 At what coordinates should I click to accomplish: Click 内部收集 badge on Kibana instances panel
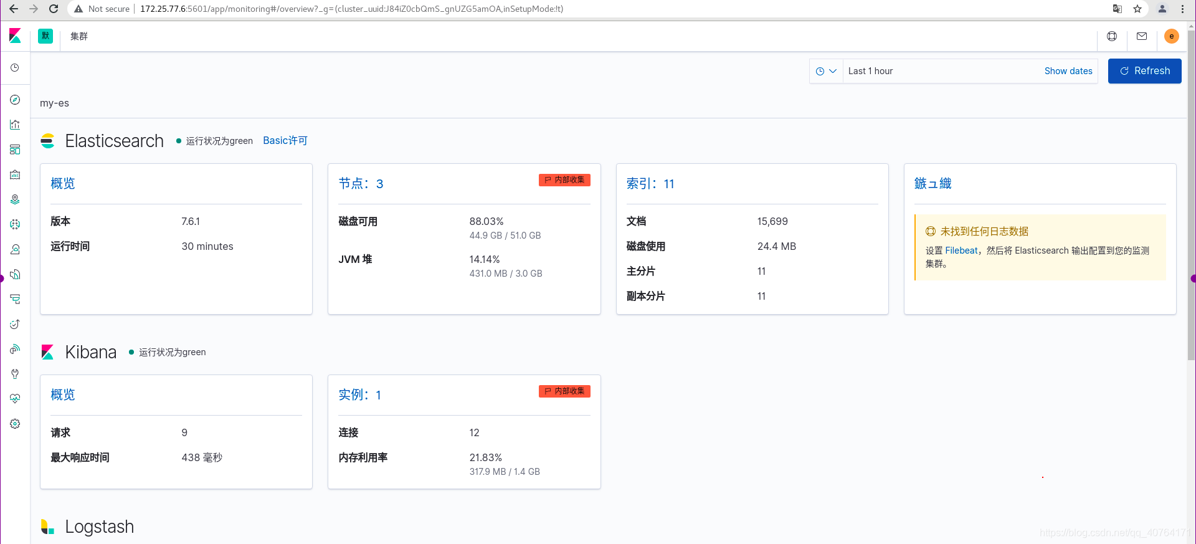coord(564,391)
